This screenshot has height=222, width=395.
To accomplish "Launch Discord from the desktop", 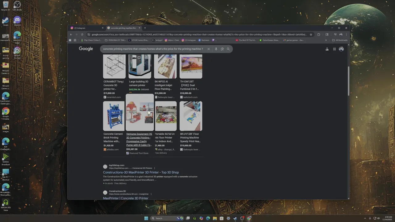I will [x=17, y=21].
